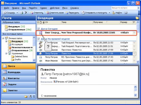This screenshot has width=141, height=105.
Task: Open the Сервис menu
Action: click(43, 8)
